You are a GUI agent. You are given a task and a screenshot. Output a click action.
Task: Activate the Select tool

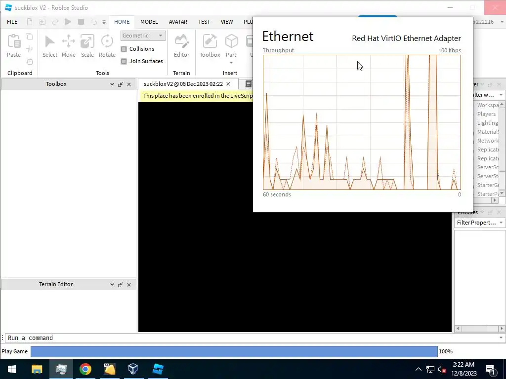(50, 45)
